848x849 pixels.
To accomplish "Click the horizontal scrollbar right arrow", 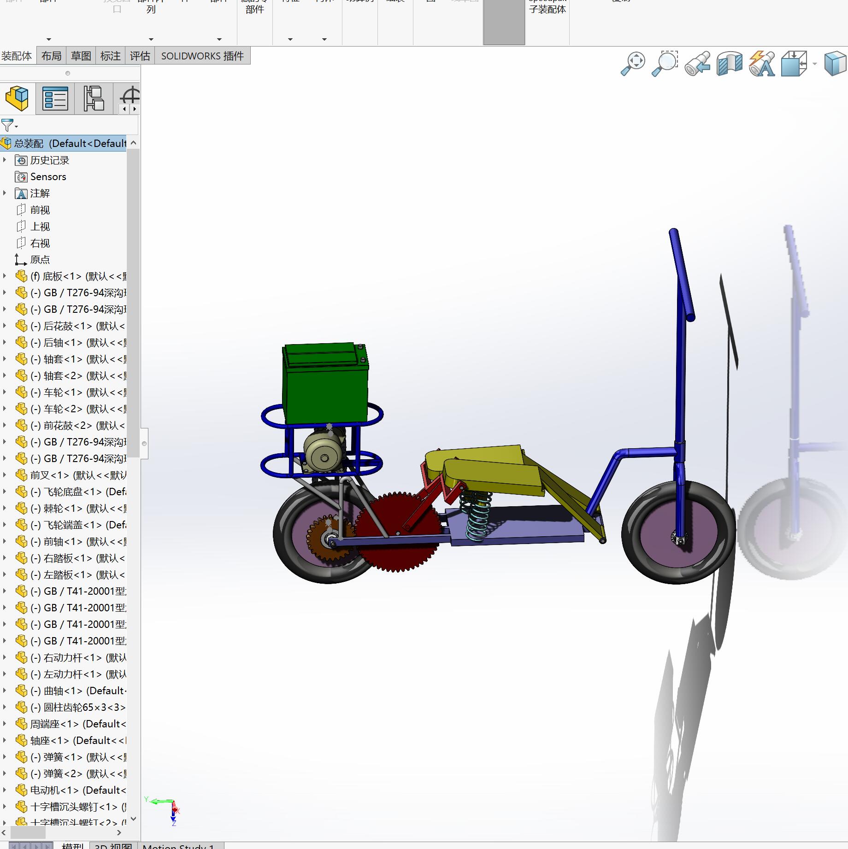I will tap(119, 832).
